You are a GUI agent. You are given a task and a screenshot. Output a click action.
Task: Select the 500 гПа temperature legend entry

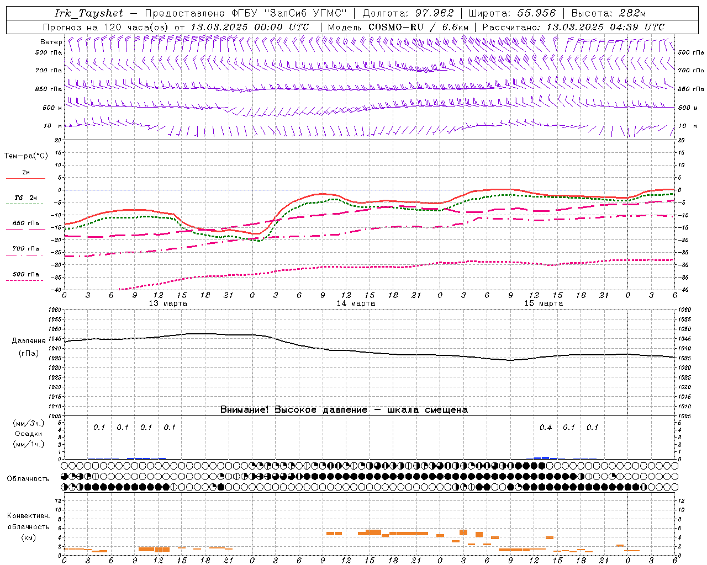point(25,274)
